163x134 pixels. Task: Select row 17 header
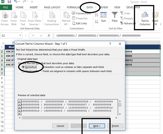2,118
